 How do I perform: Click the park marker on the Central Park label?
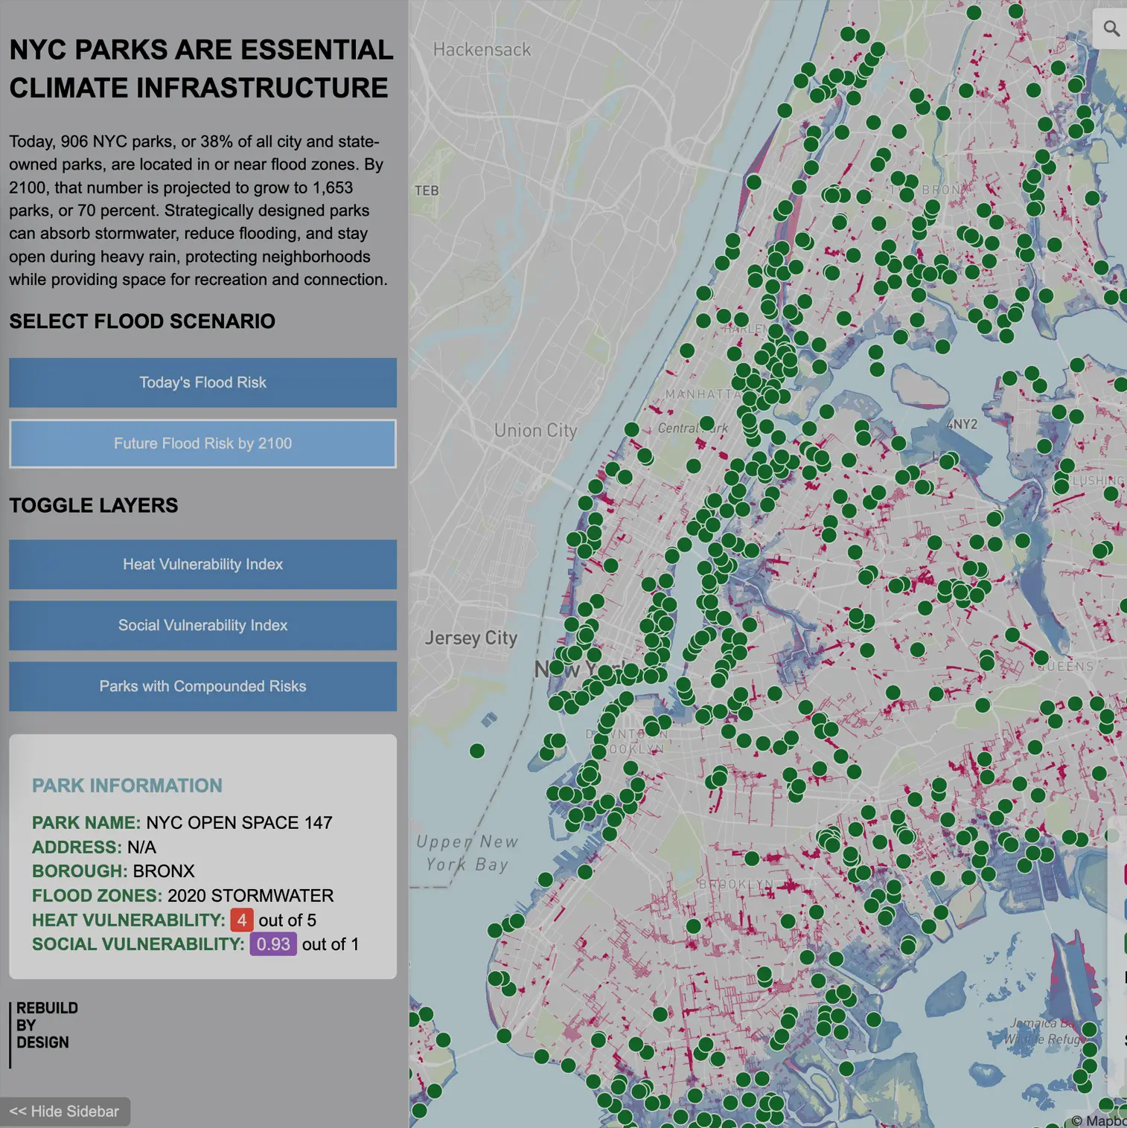pos(706,424)
